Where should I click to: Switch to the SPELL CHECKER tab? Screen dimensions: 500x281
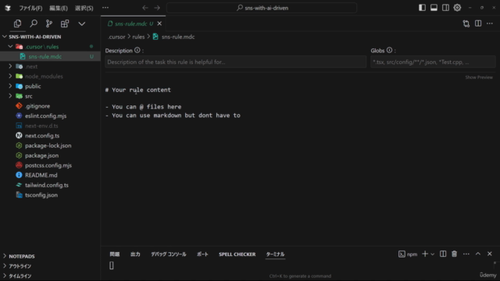click(237, 254)
